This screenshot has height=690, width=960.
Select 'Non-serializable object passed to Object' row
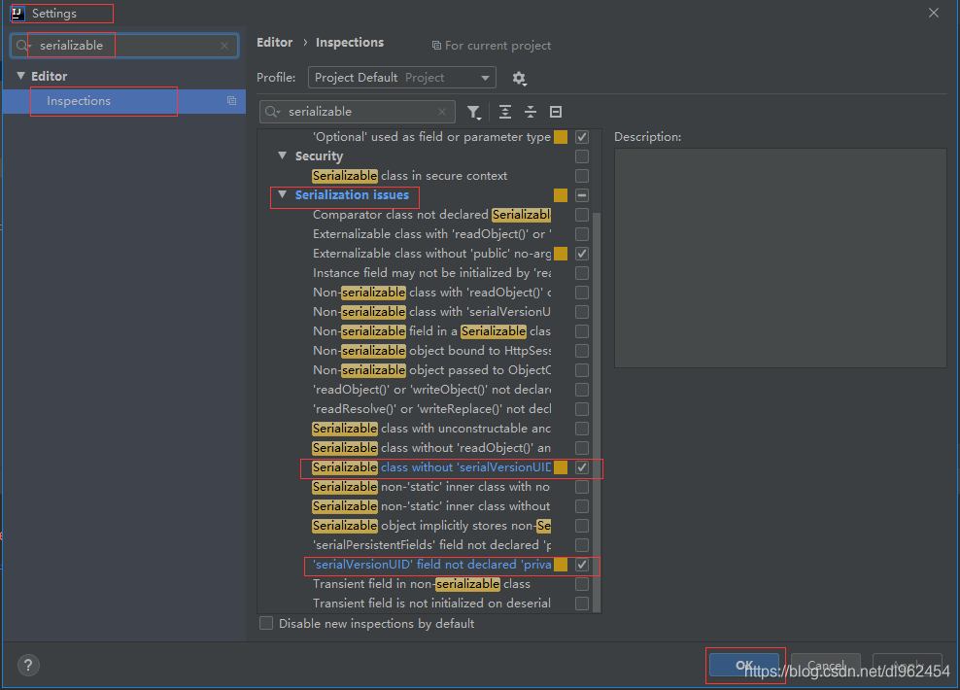pyautogui.click(x=431, y=370)
